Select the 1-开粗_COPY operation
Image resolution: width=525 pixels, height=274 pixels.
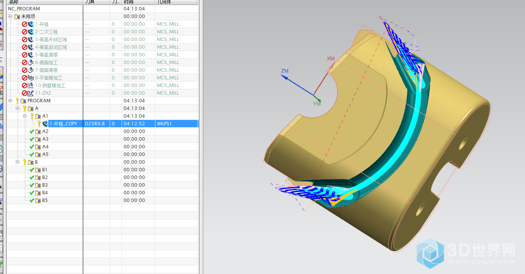(x=63, y=124)
